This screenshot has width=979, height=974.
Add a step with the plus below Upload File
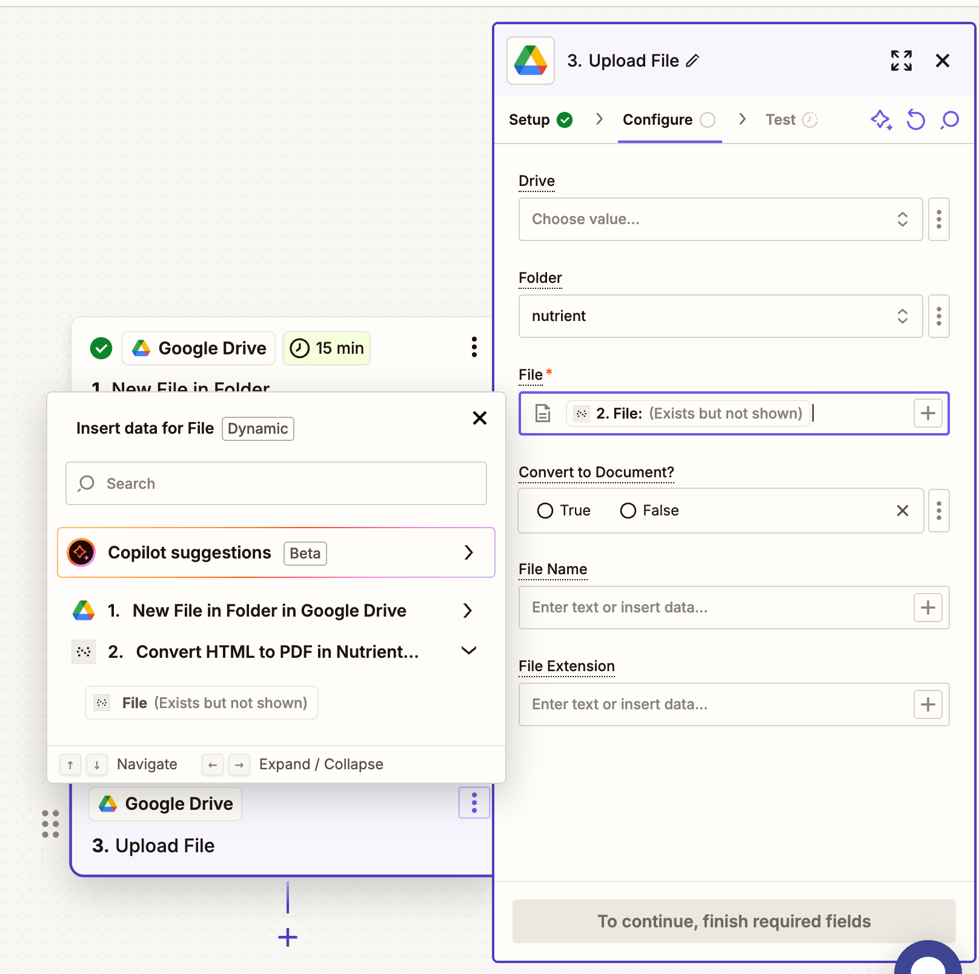pyautogui.click(x=288, y=937)
